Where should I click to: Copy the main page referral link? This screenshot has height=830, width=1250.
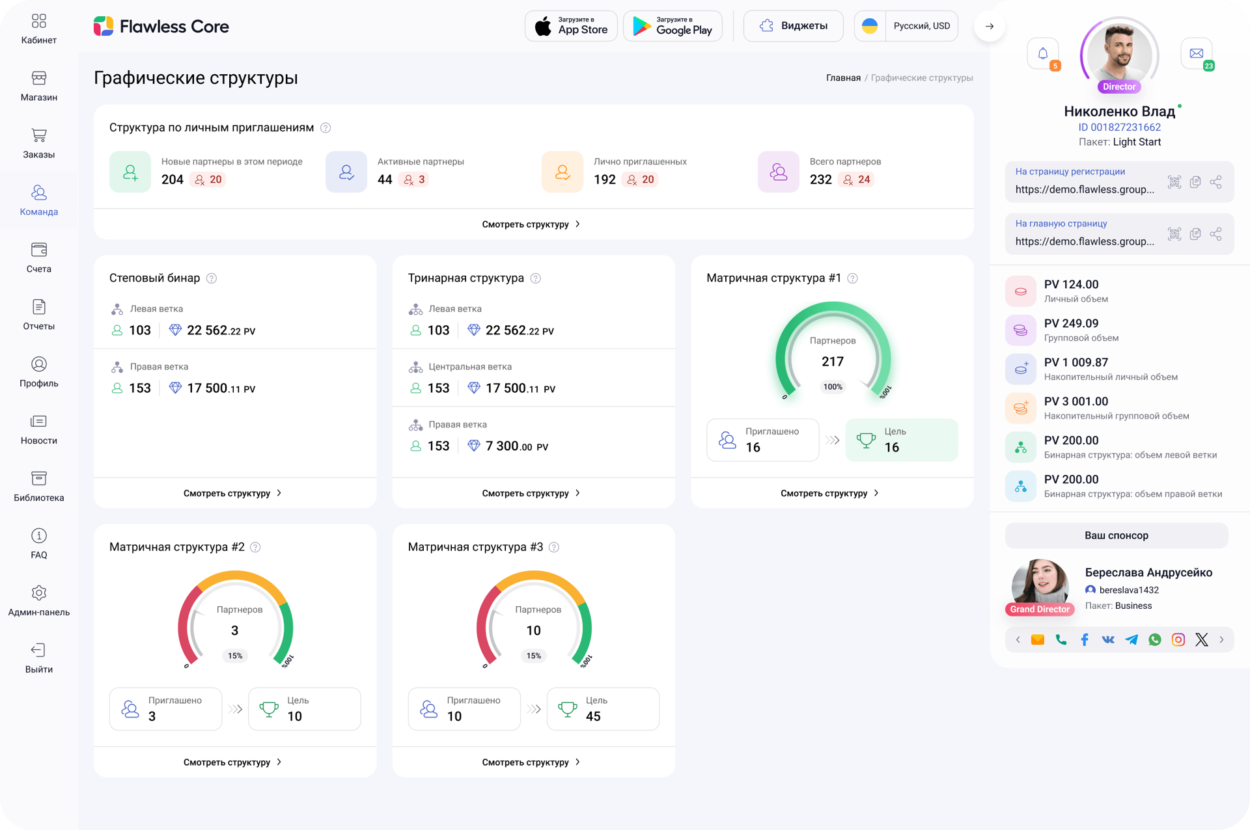coord(1195,234)
